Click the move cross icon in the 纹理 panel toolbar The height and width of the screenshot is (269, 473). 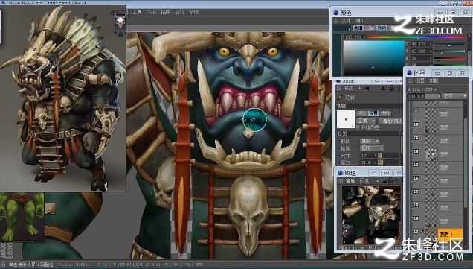pyautogui.click(x=396, y=181)
